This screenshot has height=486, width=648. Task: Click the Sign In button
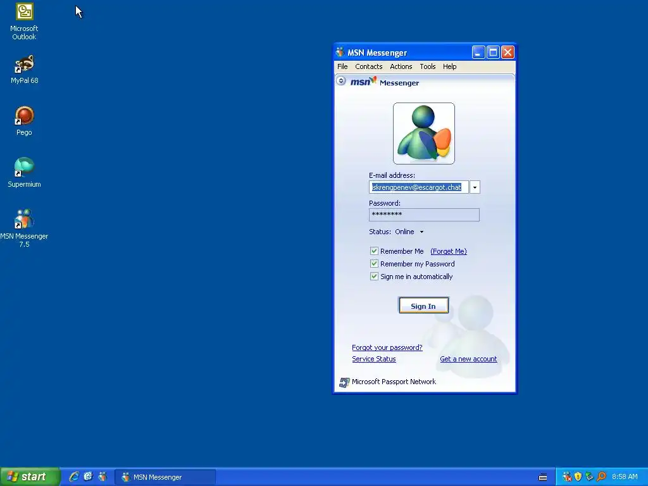coord(423,306)
